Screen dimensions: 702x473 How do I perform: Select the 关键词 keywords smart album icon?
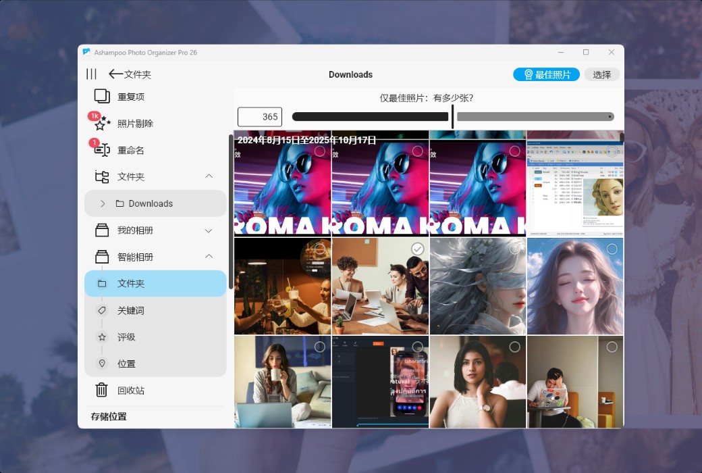coord(102,310)
